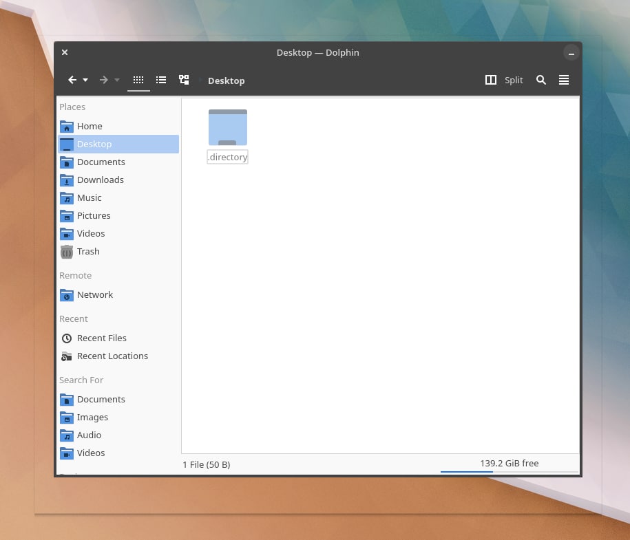Open Recent Files
The image size is (630, 540).
(x=118, y=338)
